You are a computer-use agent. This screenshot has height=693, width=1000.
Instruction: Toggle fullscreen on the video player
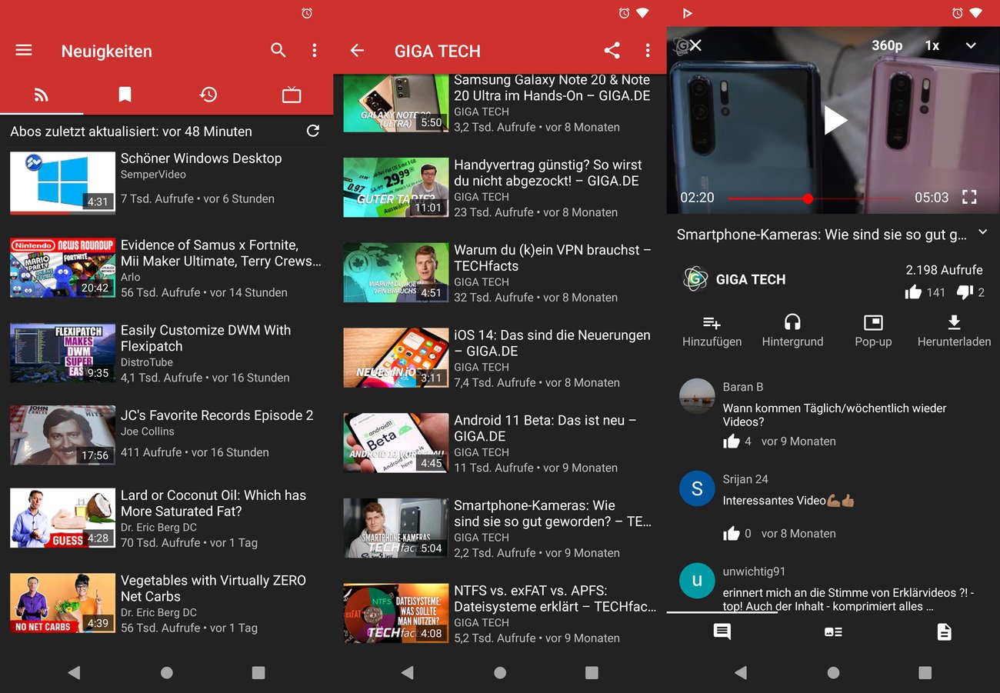[969, 197]
